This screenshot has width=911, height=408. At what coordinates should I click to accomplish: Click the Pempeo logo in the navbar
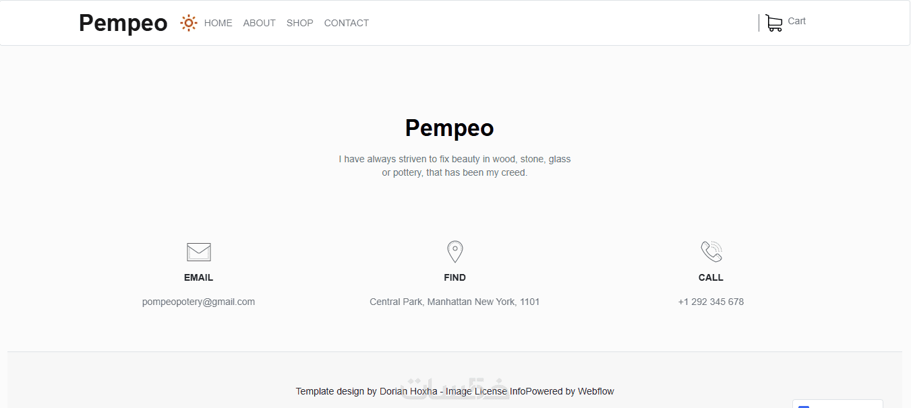point(123,23)
